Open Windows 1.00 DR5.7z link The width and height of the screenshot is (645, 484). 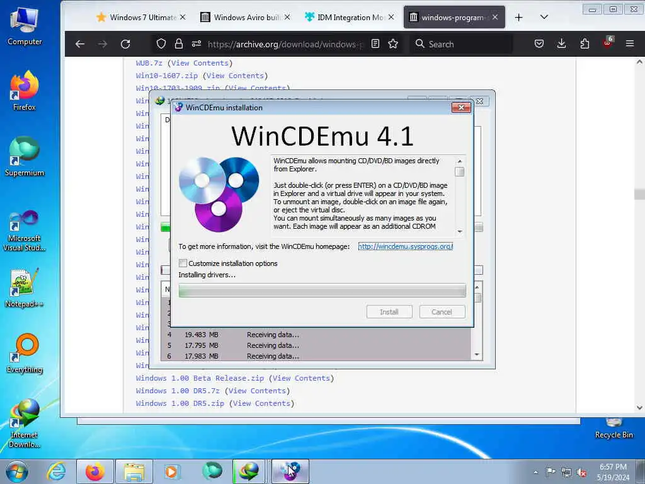coord(178,391)
